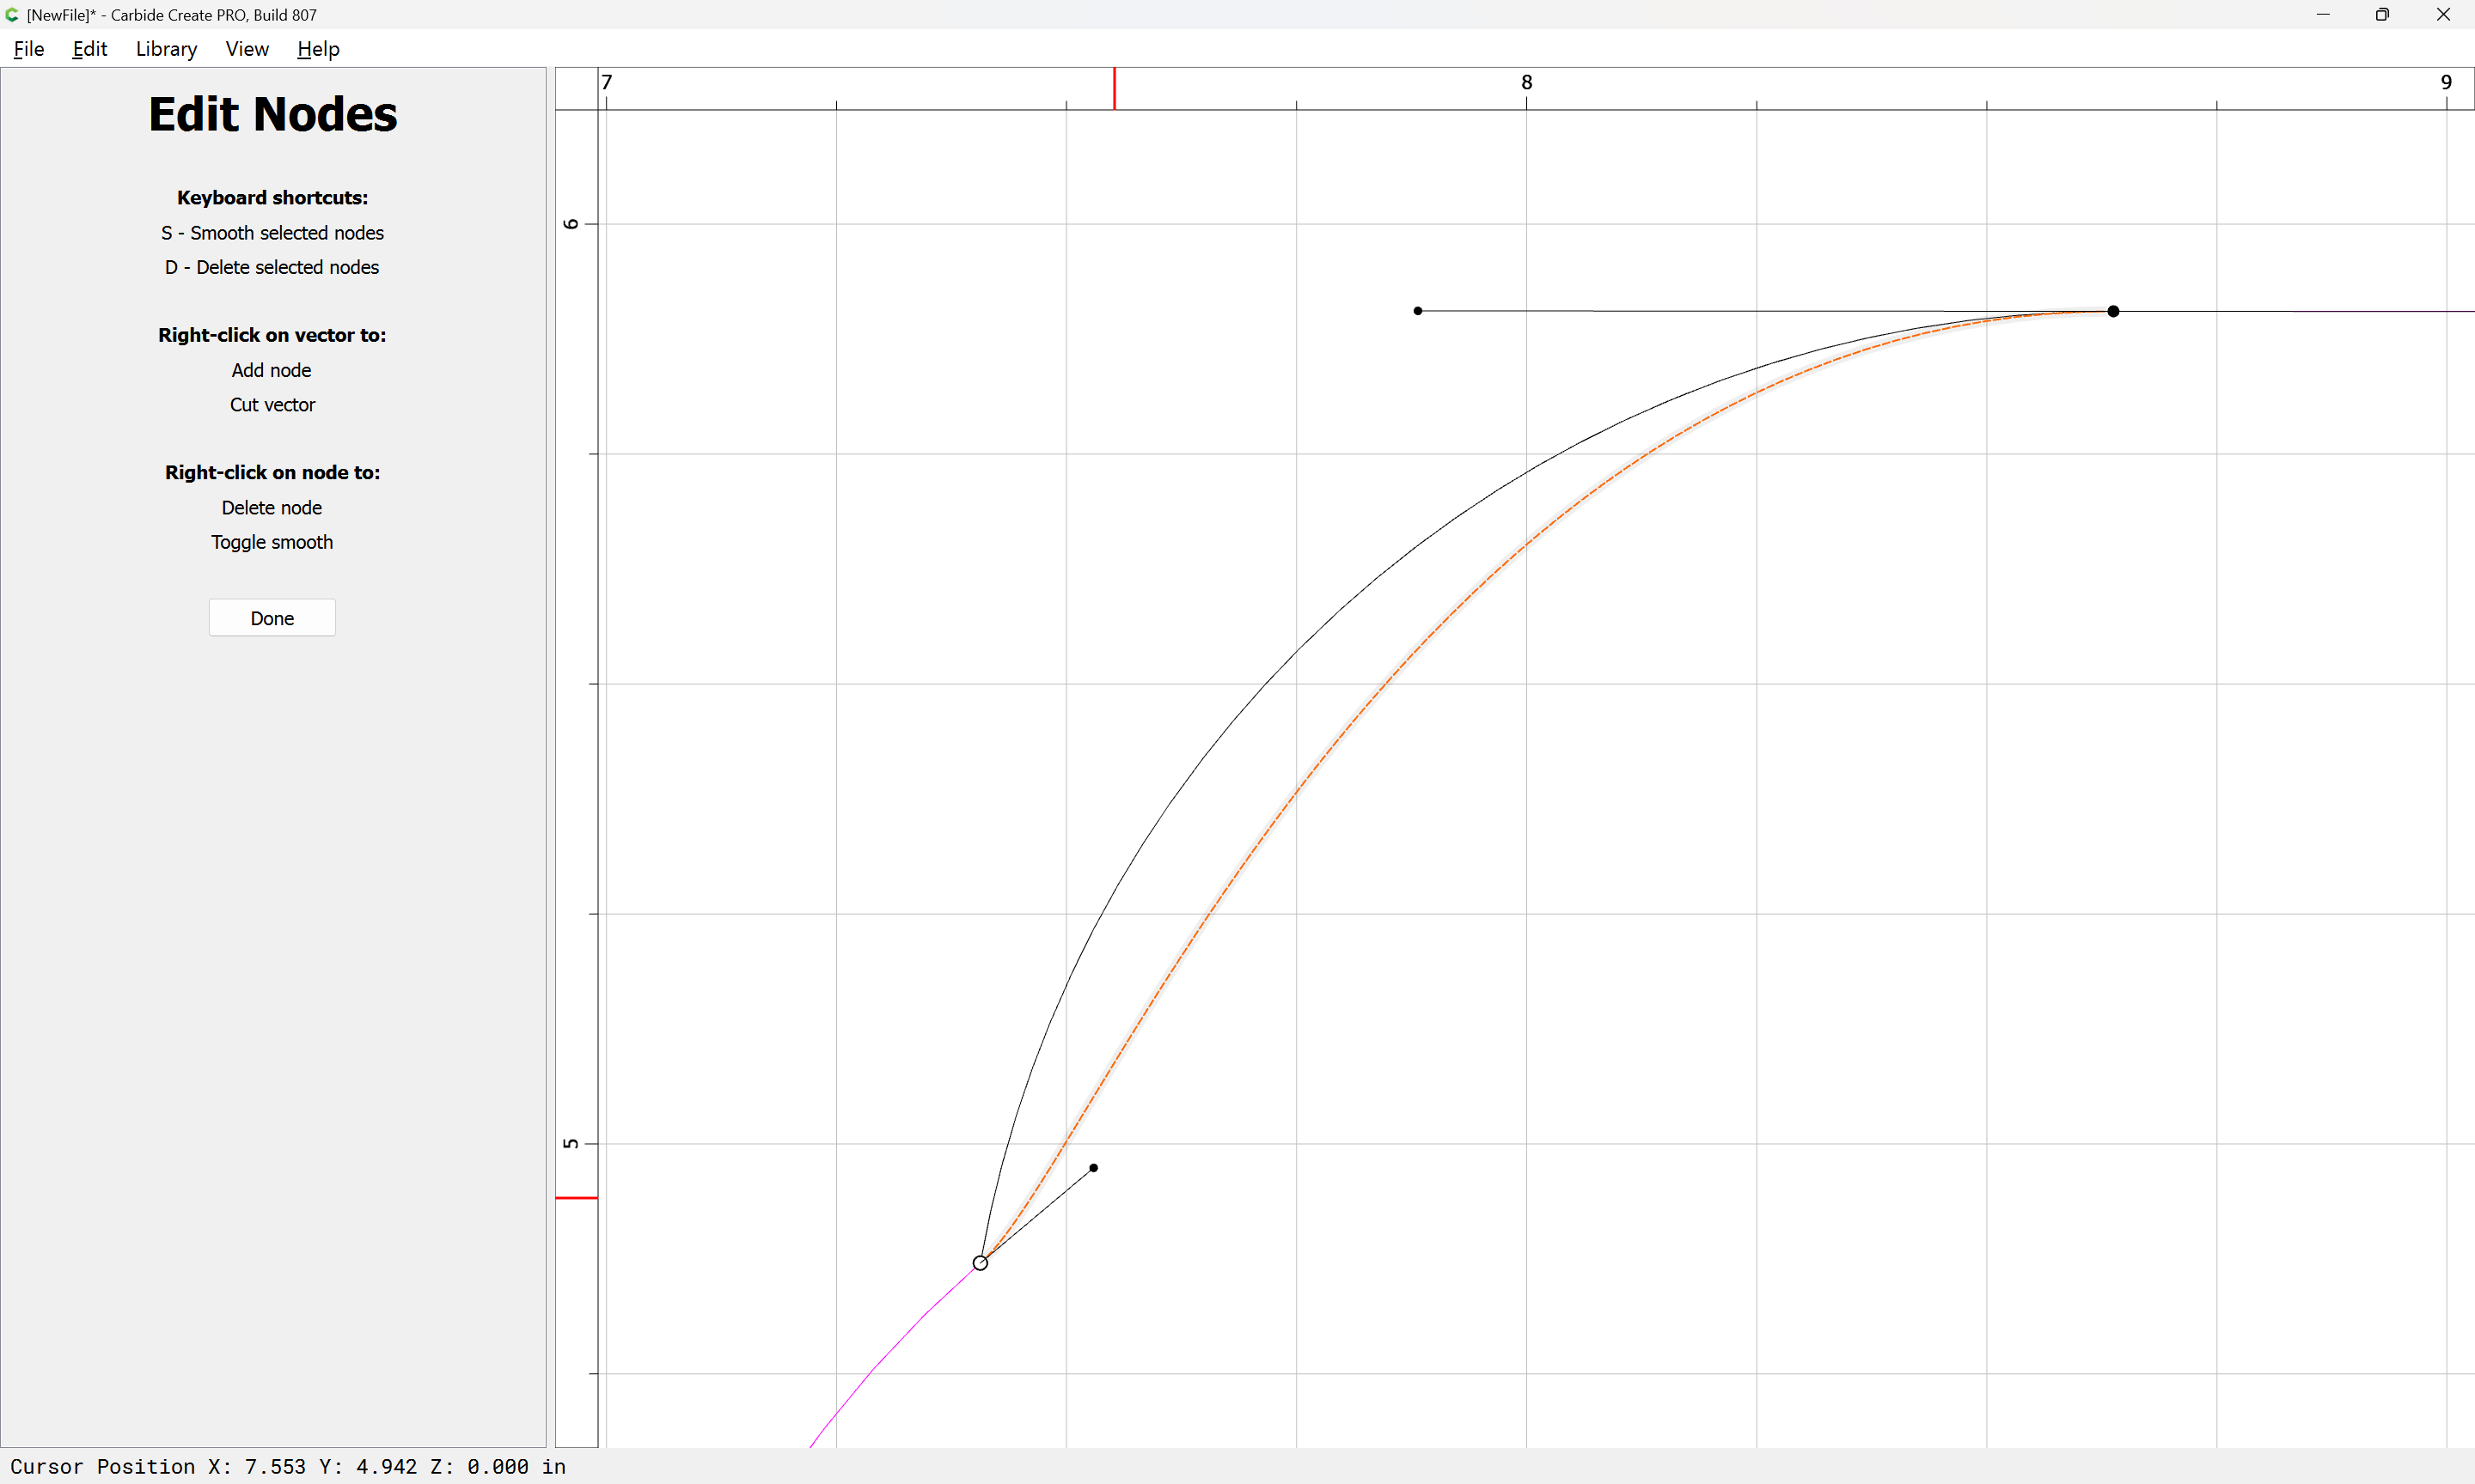The image size is (2475, 1484).
Task: Click the 'Keyboard shortcuts:' label
Action: (272, 198)
